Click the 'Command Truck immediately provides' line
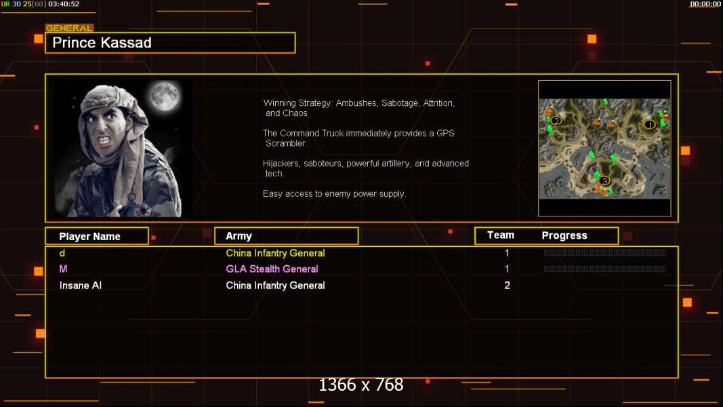 358,138
